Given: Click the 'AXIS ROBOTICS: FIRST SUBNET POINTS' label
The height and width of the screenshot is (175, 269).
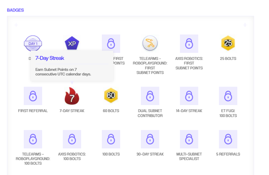Looking at the screenshot, I should pos(189,63).
